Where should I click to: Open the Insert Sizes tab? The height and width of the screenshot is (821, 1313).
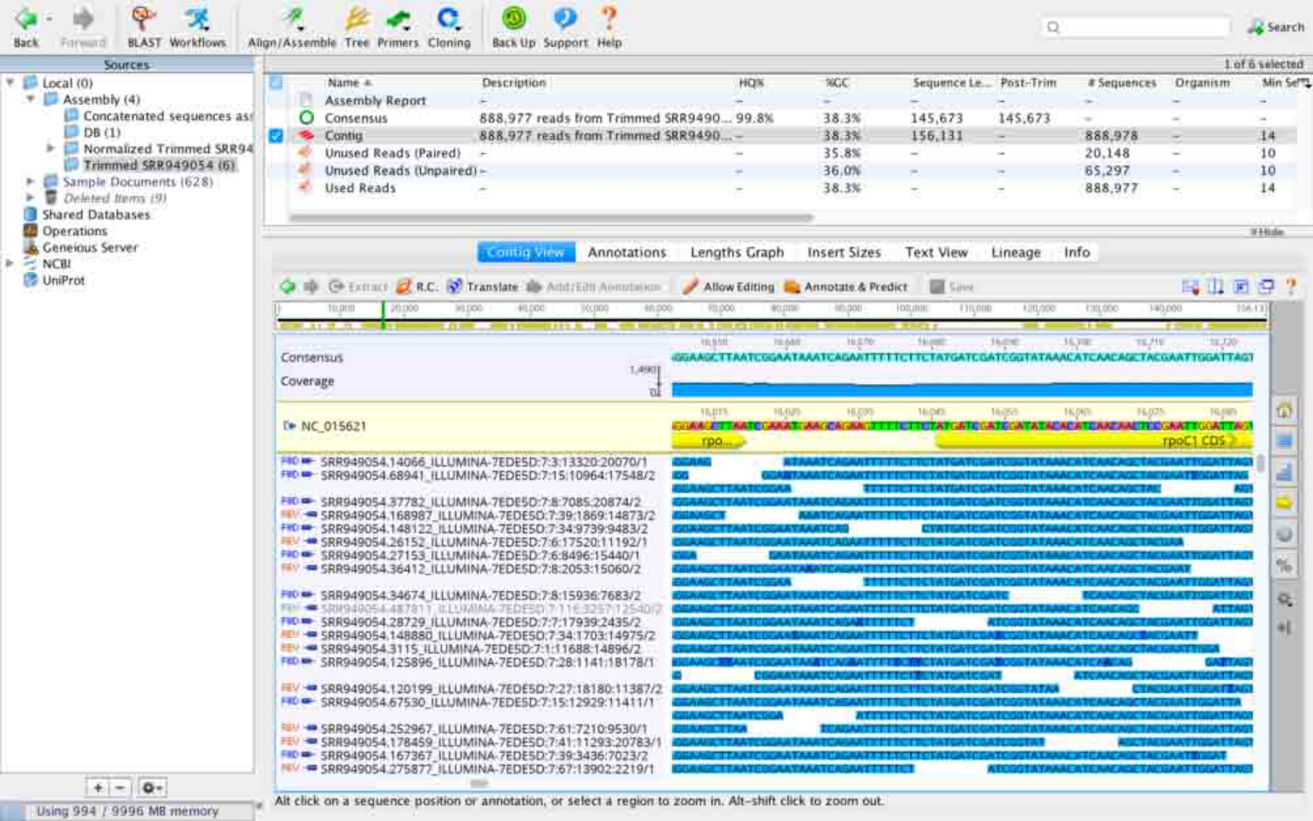pos(844,252)
